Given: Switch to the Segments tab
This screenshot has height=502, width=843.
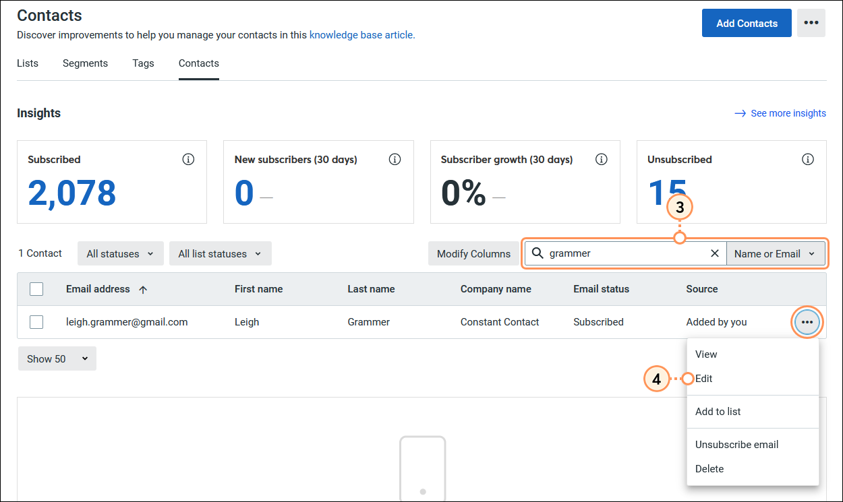Looking at the screenshot, I should (x=85, y=63).
